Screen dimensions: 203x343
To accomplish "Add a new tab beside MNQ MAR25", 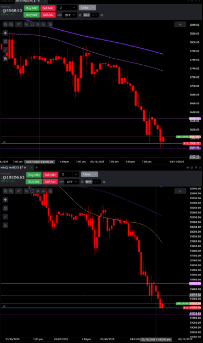I will tap(37, 167).
